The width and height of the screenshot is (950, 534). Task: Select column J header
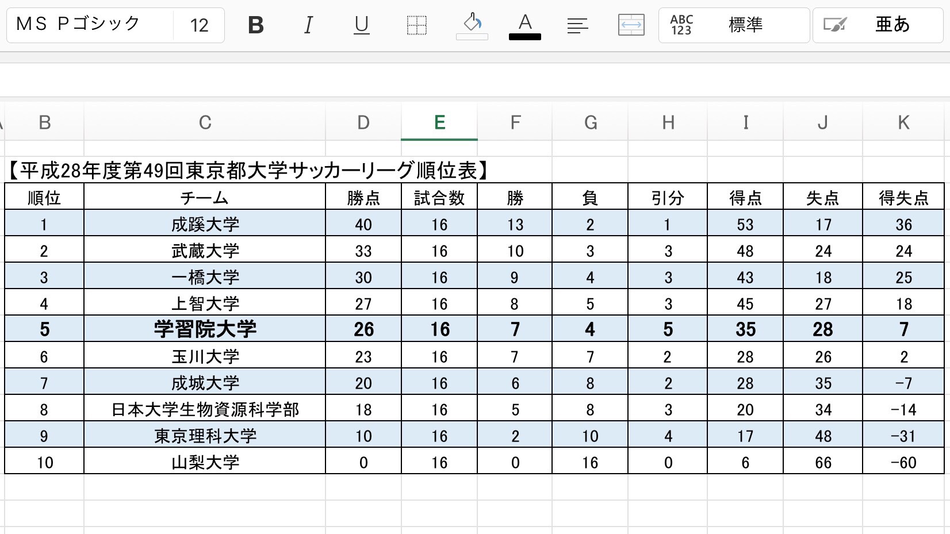coord(823,122)
